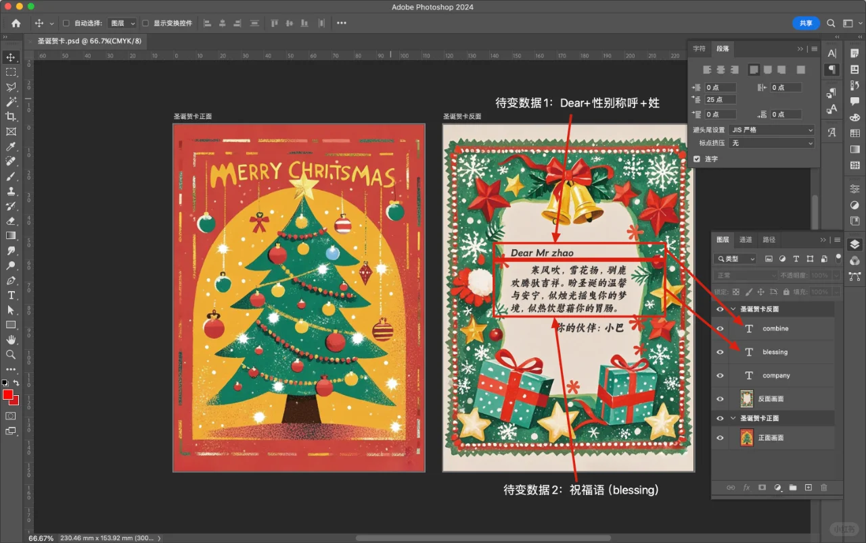Select the Smudge tool
Screen dimensions: 866x543
click(11, 251)
